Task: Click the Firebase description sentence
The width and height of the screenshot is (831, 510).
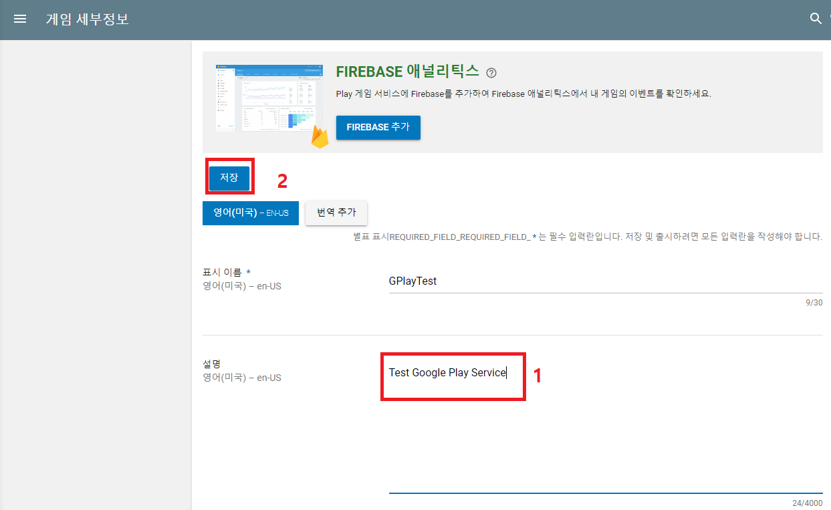Action: 523,94
